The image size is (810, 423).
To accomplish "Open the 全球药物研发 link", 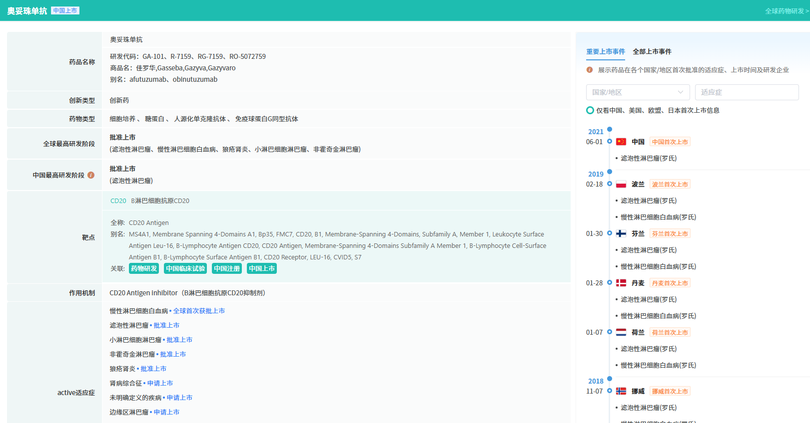I will click(787, 11).
